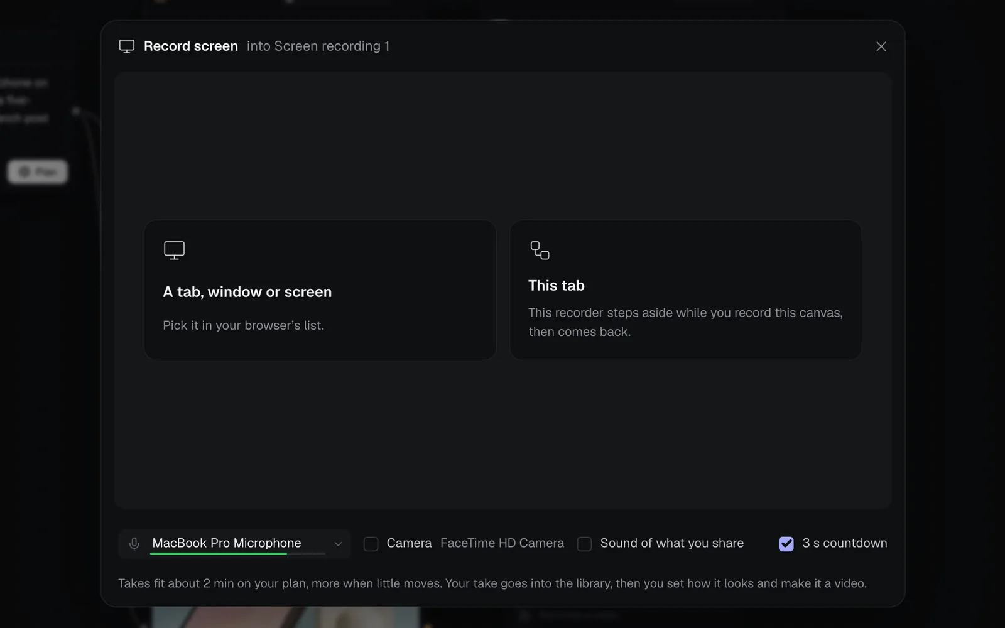Click the microphone icon in the bottom bar
Viewport: 1005px width, 628px height.
click(x=134, y=544)
